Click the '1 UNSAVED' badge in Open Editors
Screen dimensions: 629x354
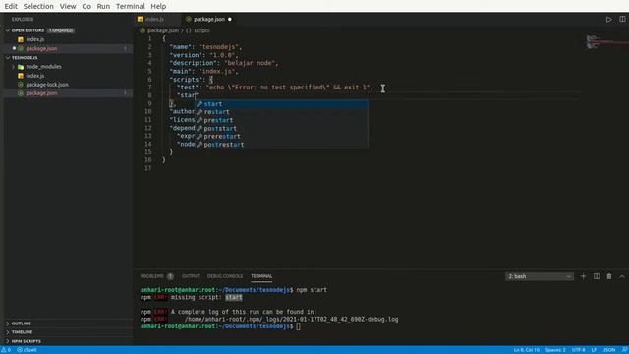61,30
